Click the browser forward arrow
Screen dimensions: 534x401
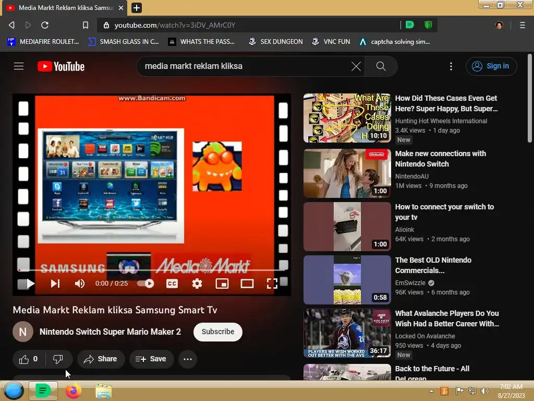click(x=28, y=25)
